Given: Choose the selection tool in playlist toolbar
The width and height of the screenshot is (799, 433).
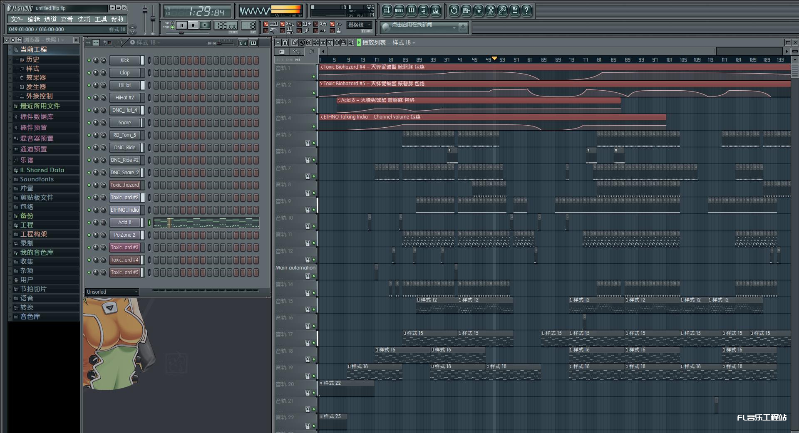Looking at the screenshot, I should [x=337, y=42].
